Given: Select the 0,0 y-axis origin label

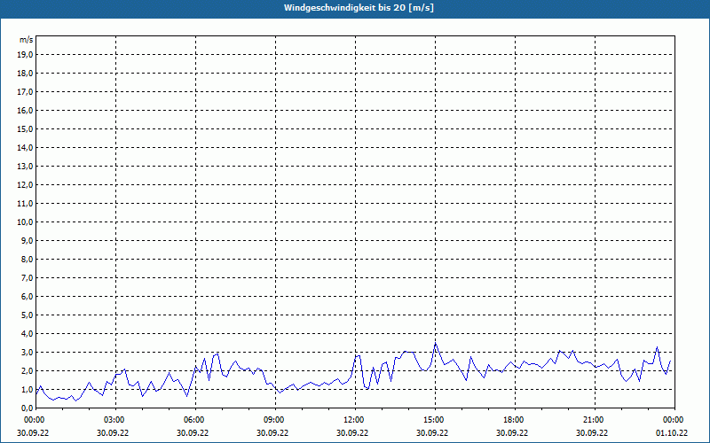Looking at the screenshot, I should 28,408.
